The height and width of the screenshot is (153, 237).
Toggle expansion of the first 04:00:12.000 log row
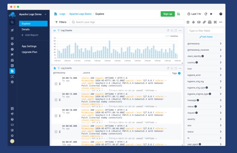coord(60,84)
